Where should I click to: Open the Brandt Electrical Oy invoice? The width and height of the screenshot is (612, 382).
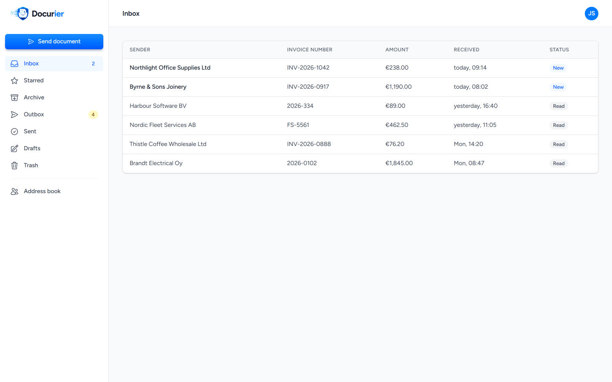(x=360, y=163)
